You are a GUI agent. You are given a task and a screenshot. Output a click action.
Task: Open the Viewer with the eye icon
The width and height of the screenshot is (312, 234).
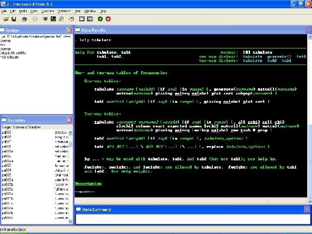click(45, 19)
